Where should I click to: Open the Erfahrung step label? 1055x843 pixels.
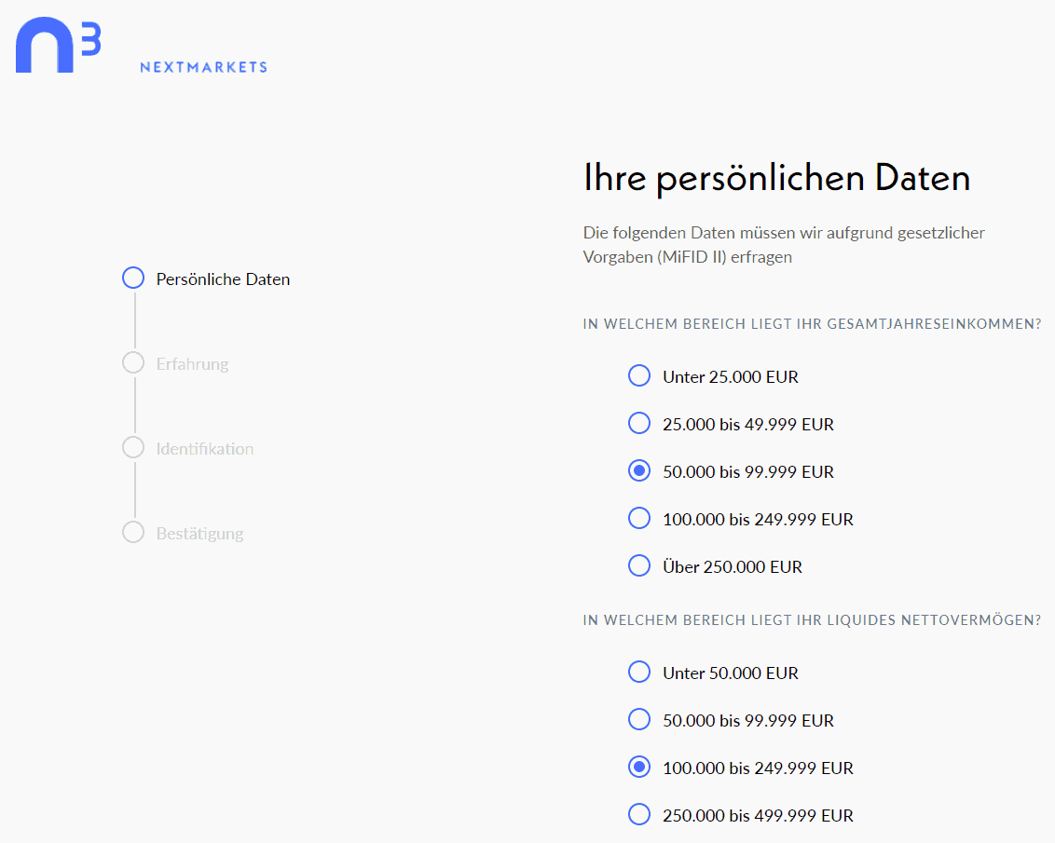click(x=192, y=364)
